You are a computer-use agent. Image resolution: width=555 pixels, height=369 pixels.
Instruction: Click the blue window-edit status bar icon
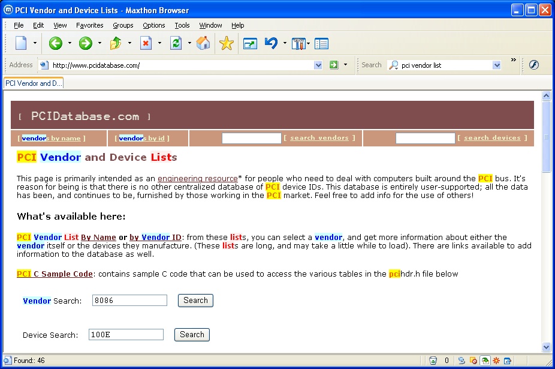point(508,361)
